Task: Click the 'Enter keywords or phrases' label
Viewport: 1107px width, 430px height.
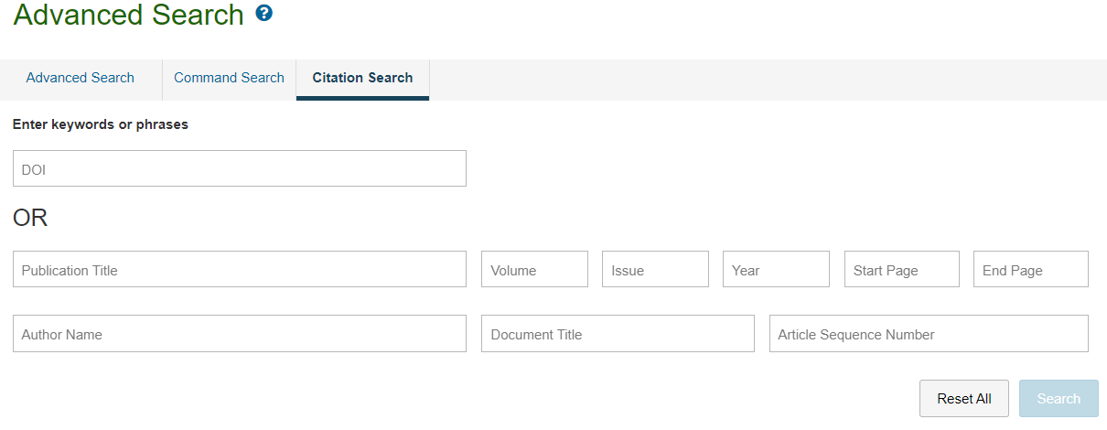Action: click(101, 124)
